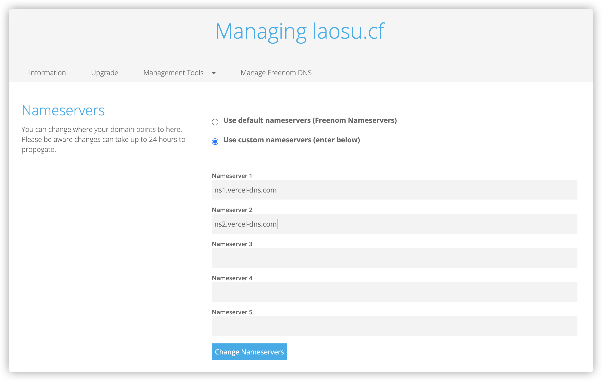
Task: Click the 'Nameserver 3' field label
Action: 232,244
